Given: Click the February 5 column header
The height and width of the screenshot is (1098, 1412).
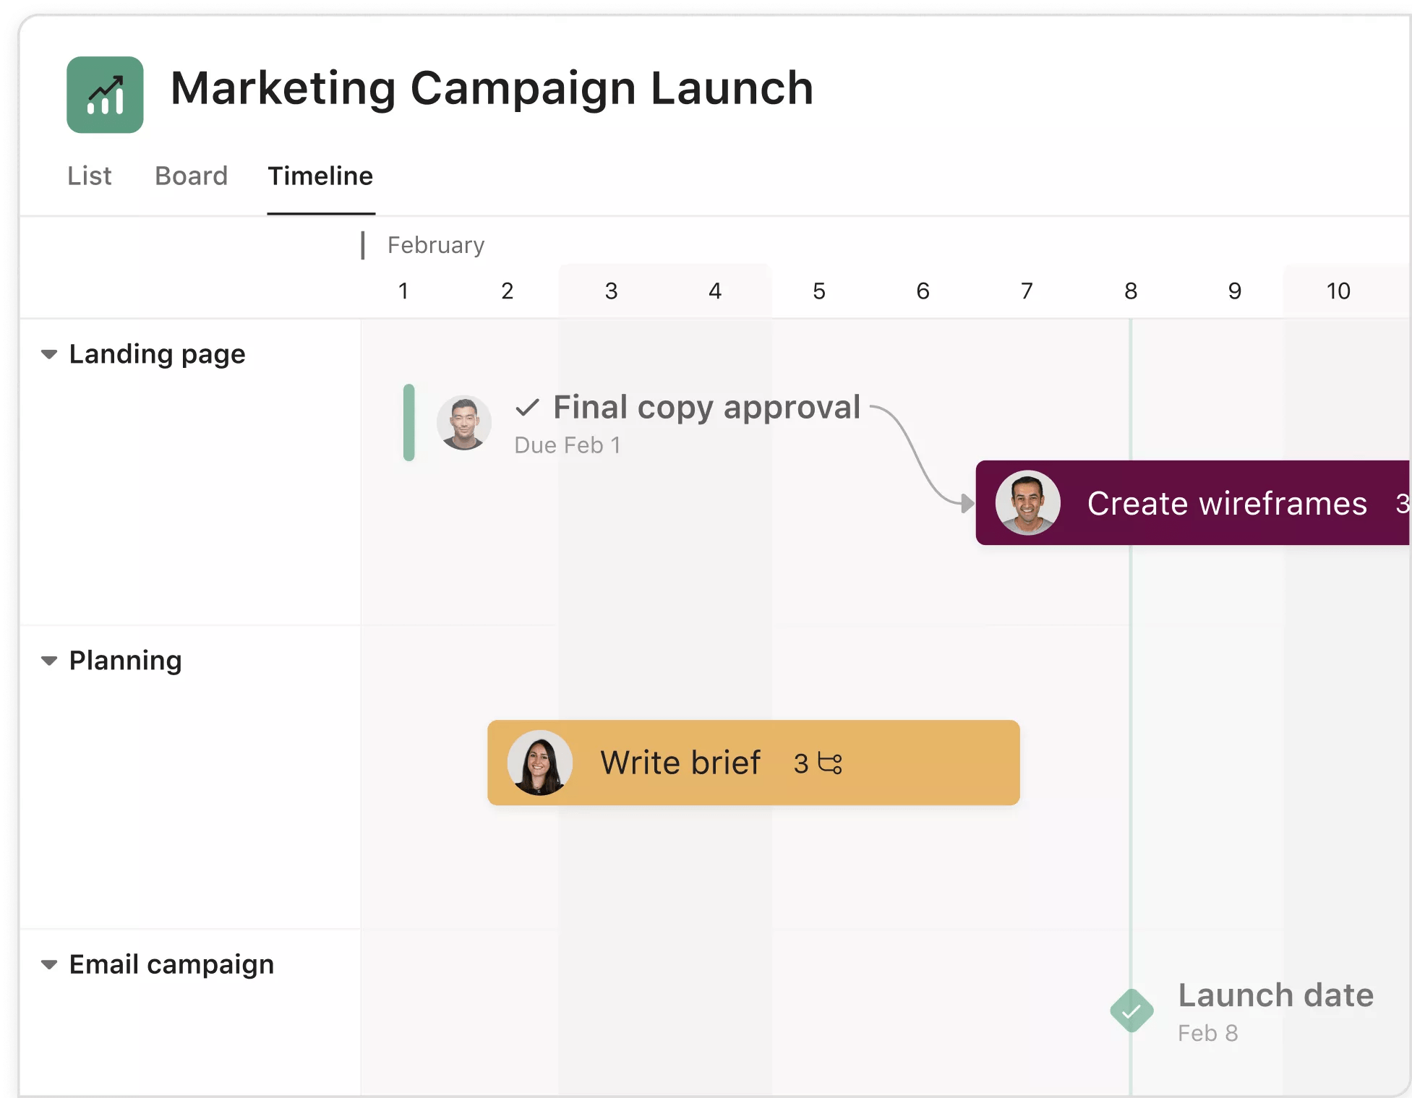Looking at the screenshot, I should pyautogui.click(x=818, y=291).
